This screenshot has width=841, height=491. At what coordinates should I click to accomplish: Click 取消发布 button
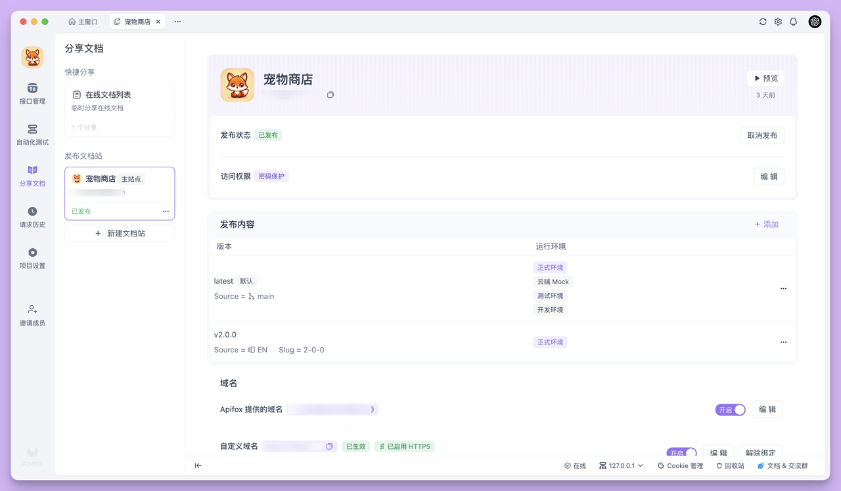pyautogui.click(x=762, y=135)
